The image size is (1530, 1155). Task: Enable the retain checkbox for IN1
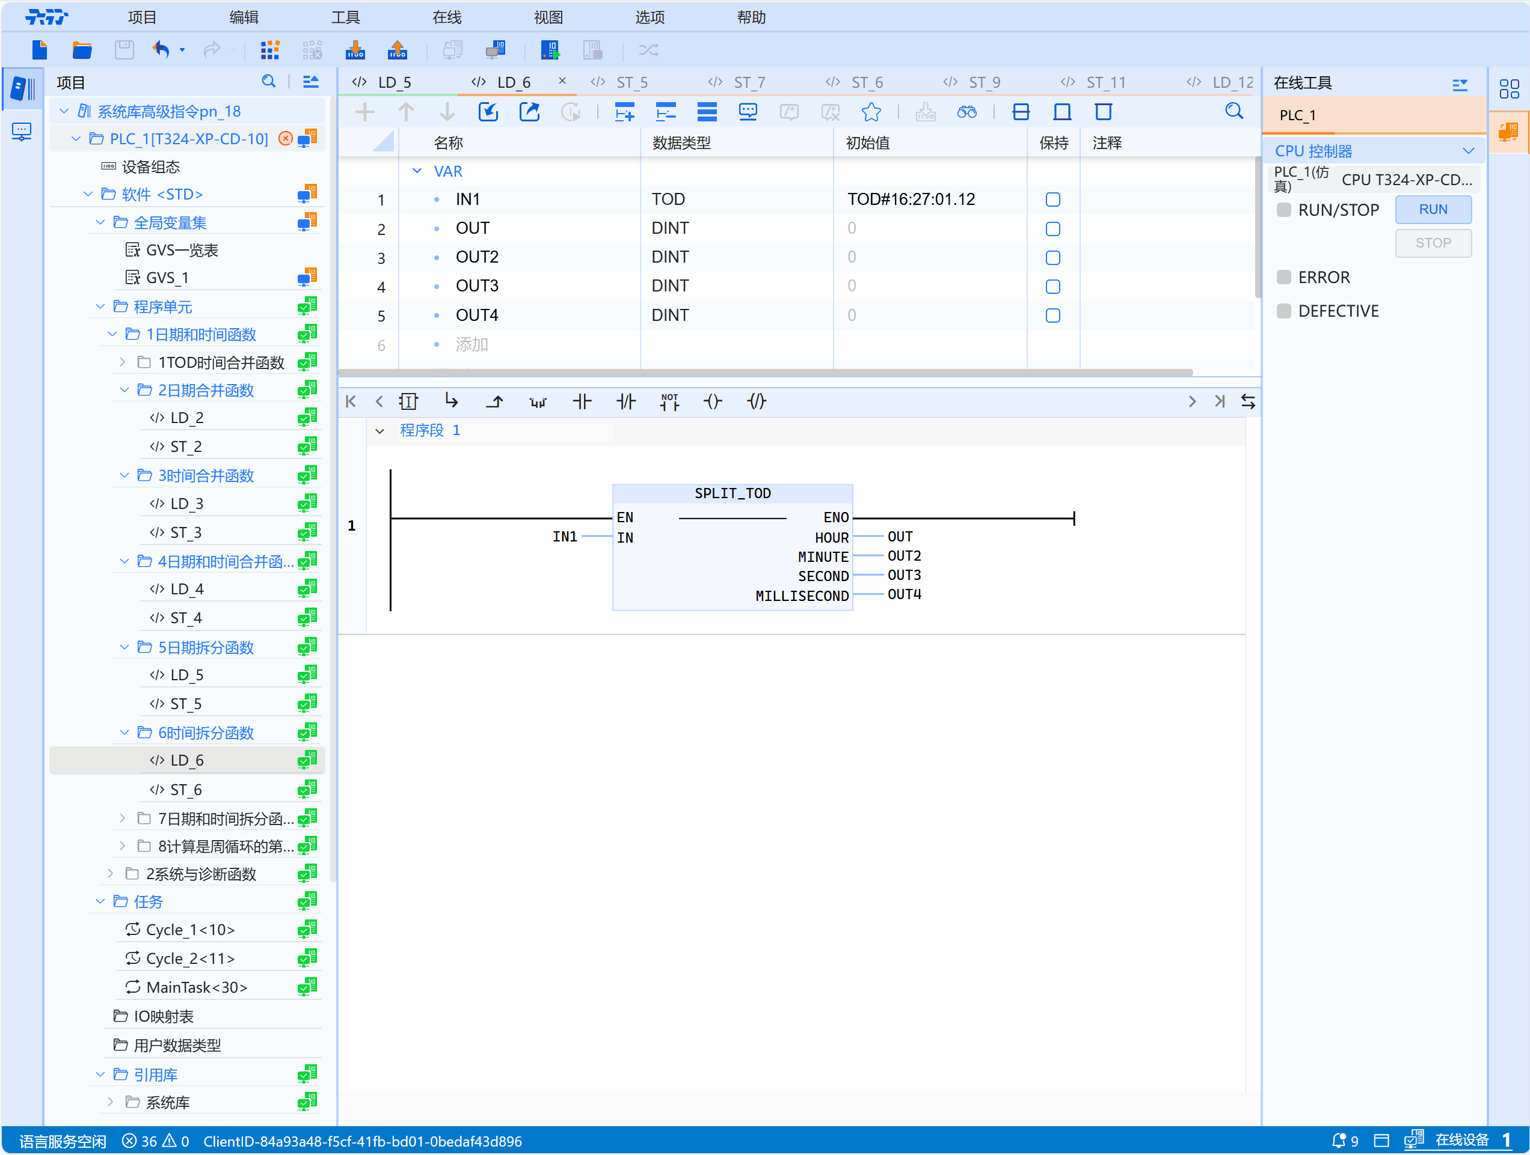[x=1052, y=200]
